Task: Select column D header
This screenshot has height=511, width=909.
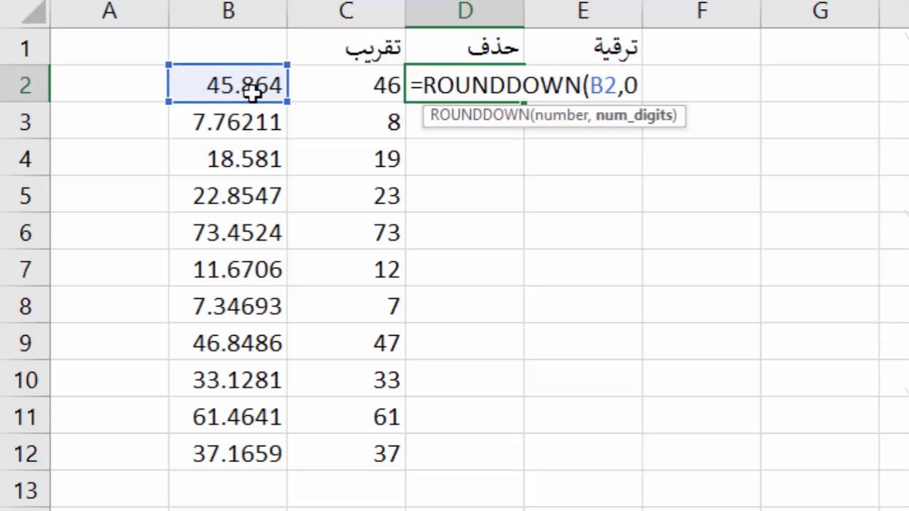Action: [x=464, y=11]
